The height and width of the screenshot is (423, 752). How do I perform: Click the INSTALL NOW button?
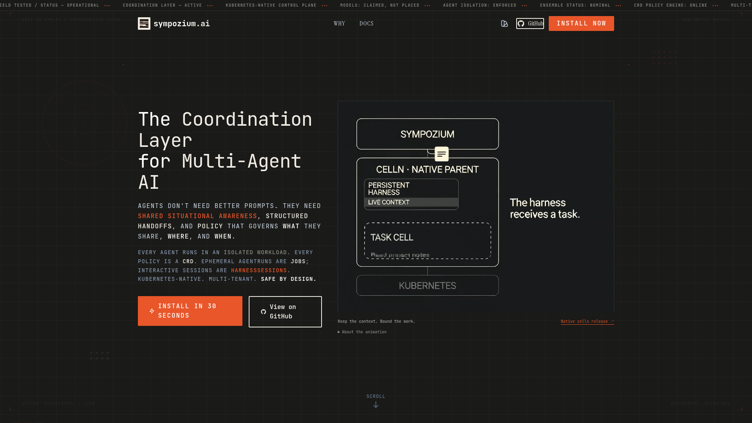click(581, 23)
